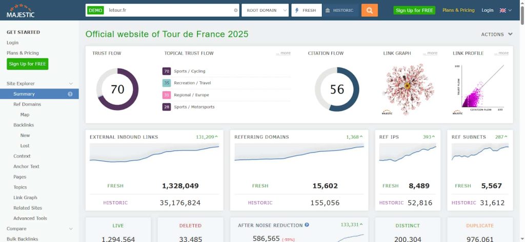Click the DEMO badge

95,10
